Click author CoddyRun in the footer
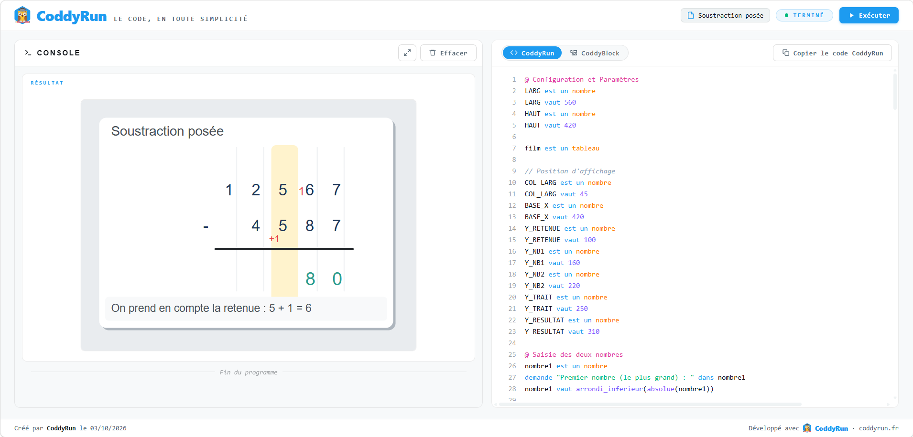 [61, 428]
